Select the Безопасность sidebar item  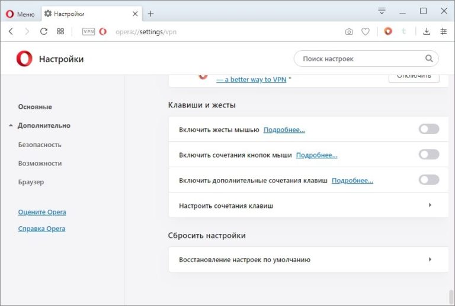click(x=40, y=145)
